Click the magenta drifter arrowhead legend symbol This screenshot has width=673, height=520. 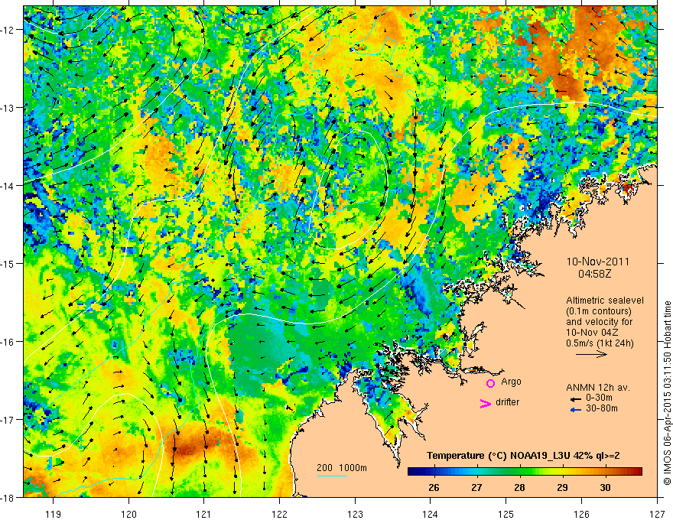(x=485, y=403)
